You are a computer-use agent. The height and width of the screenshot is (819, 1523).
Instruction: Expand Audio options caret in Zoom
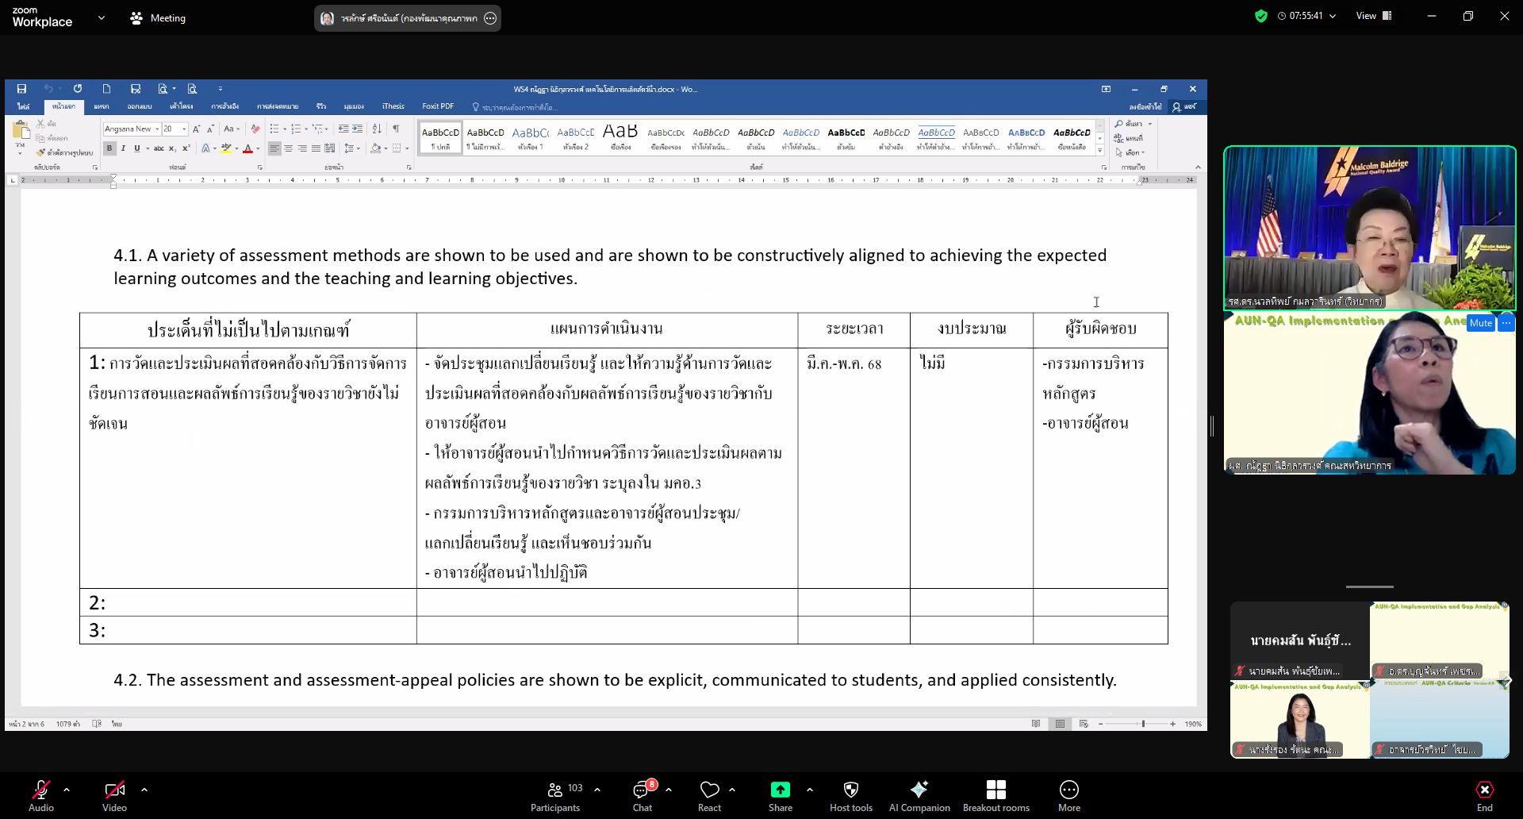coord(67,790)
